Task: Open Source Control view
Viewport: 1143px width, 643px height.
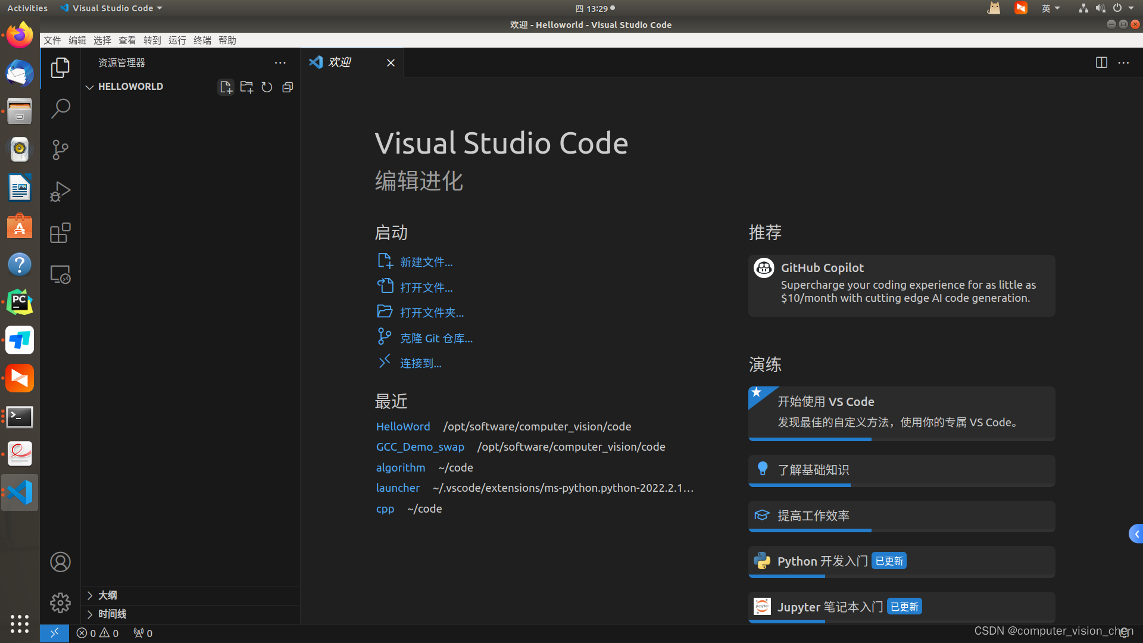Action: tap(60, 149)
